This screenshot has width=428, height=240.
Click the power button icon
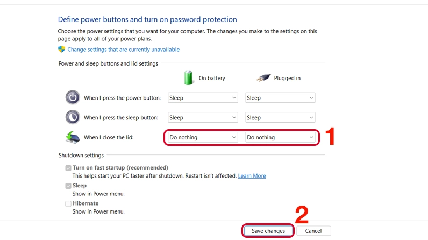point(72,97)
